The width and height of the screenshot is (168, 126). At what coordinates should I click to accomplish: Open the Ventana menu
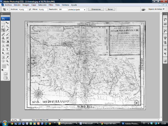pyautogui.click(x=65, y=5)
